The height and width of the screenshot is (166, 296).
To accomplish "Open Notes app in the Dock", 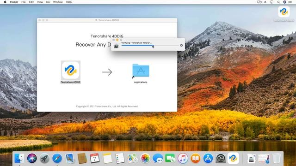I will coord(107,158).
